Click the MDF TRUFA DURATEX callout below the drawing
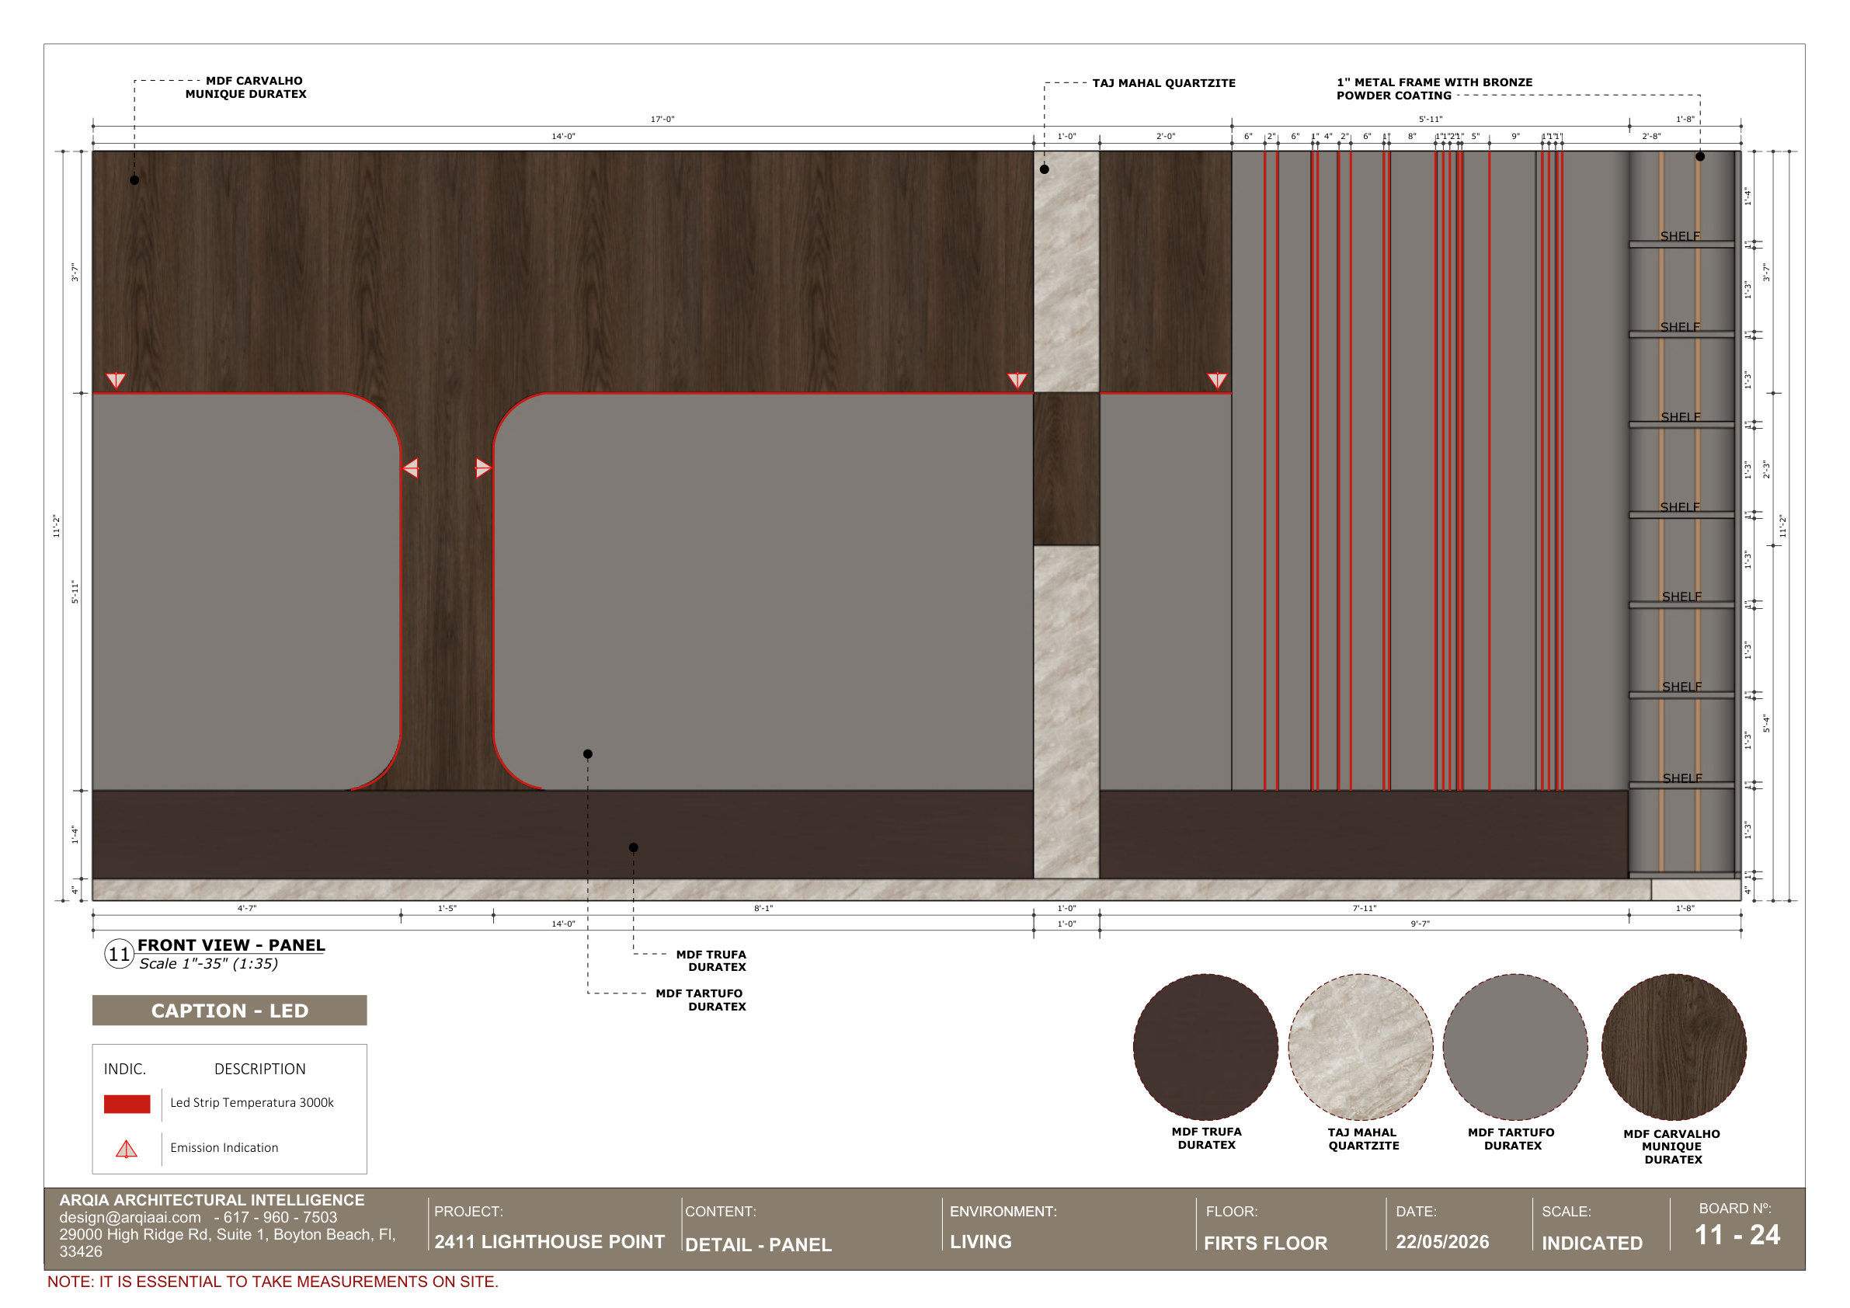This screenshot has height=1308, width=1850. click(711, 961)
